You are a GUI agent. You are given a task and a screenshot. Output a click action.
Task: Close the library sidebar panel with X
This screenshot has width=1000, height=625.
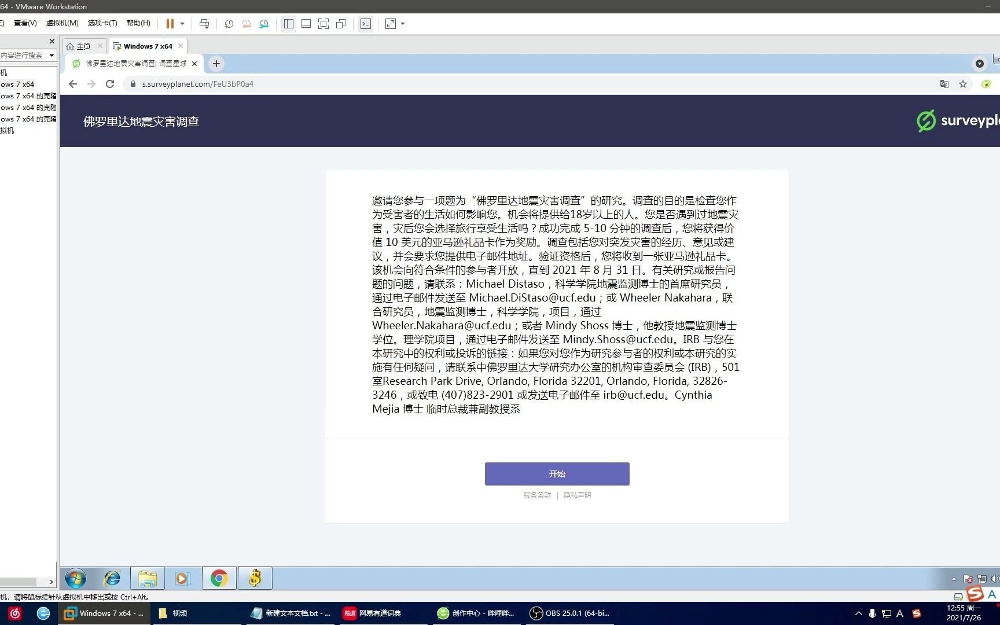(52, 42)
